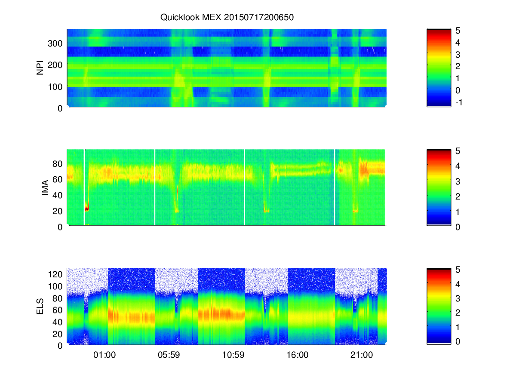Select the ELS y-axis label
Screen dimensions: 516x387
point(40,307)
